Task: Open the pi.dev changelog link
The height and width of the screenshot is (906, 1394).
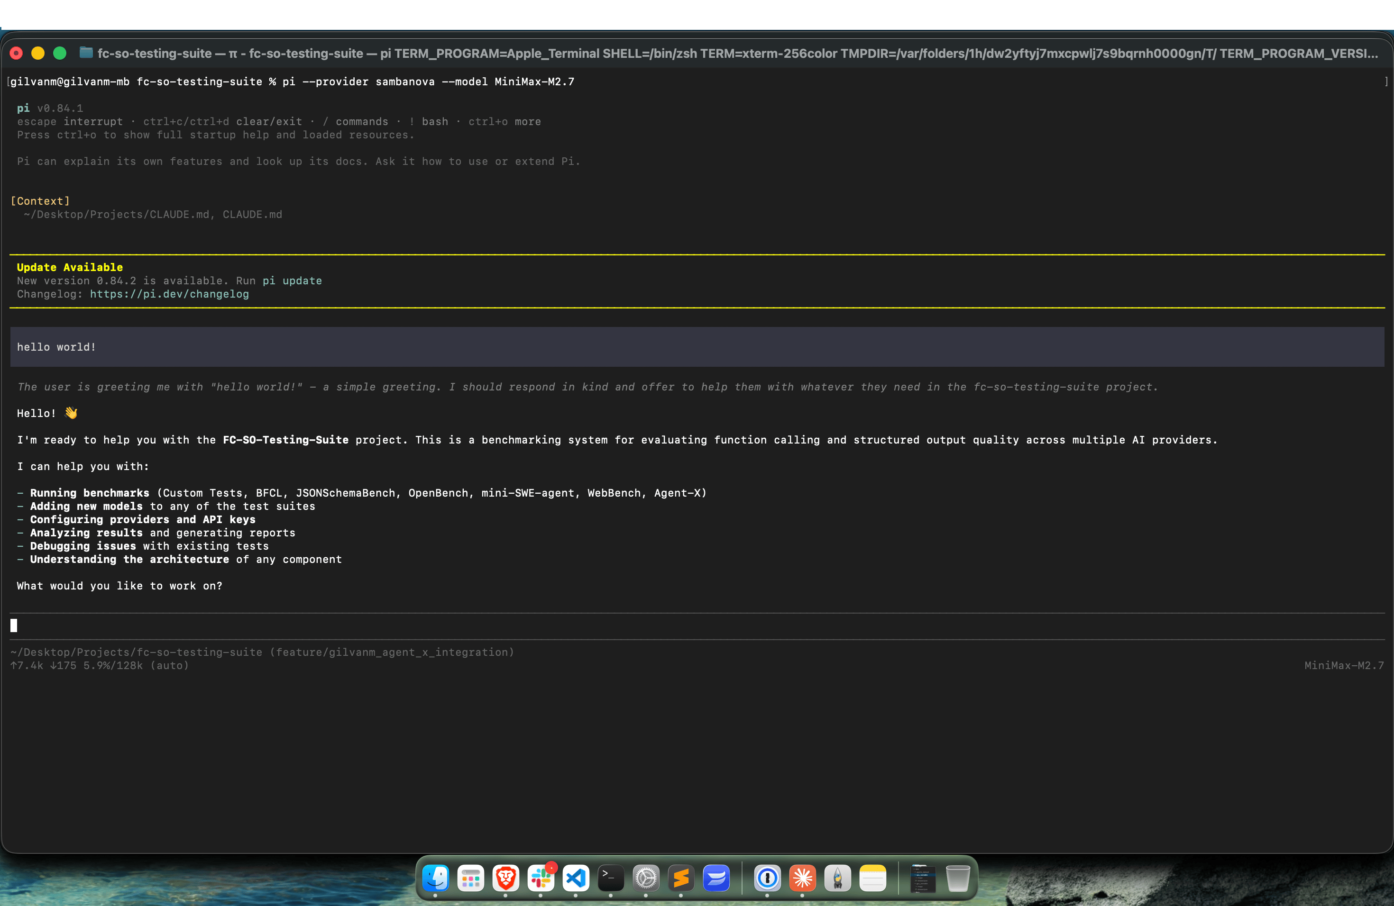Action: pos(169,294)
